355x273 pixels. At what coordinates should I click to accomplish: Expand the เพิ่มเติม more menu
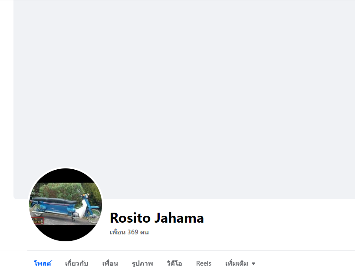point(240,263)
